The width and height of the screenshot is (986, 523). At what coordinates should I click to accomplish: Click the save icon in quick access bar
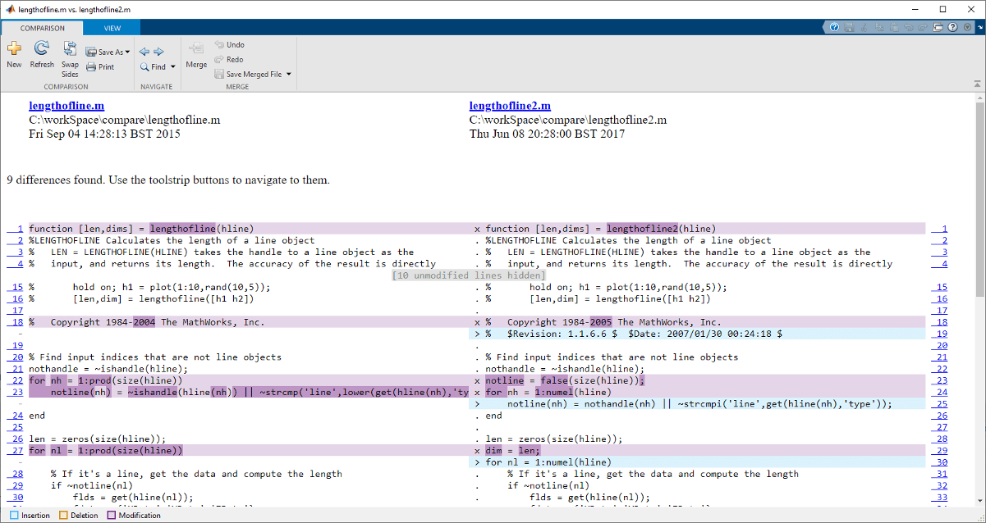point(848,27)
